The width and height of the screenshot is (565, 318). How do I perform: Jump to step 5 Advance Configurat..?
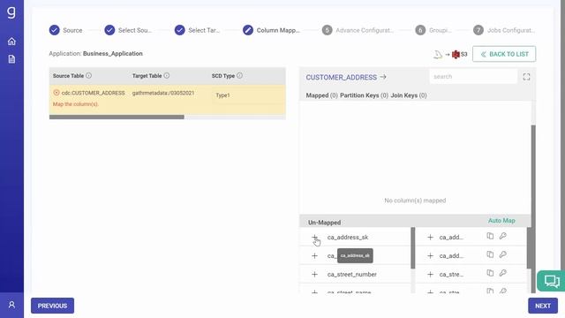(358, 30)
